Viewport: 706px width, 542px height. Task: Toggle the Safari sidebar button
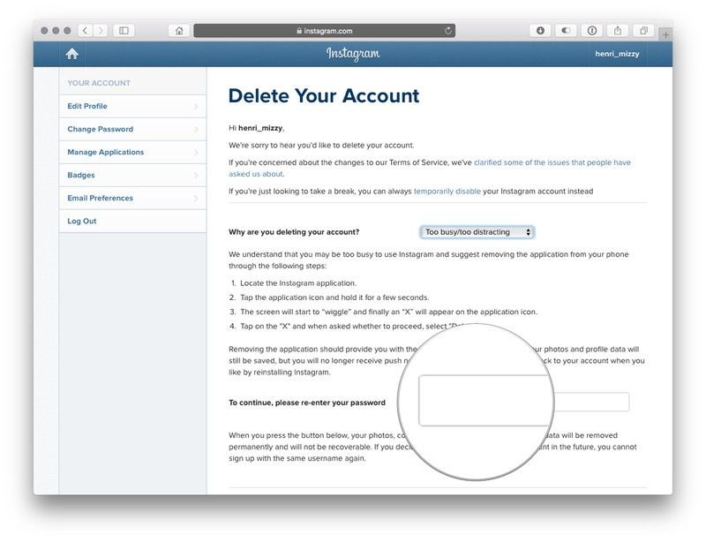[124, 31]
